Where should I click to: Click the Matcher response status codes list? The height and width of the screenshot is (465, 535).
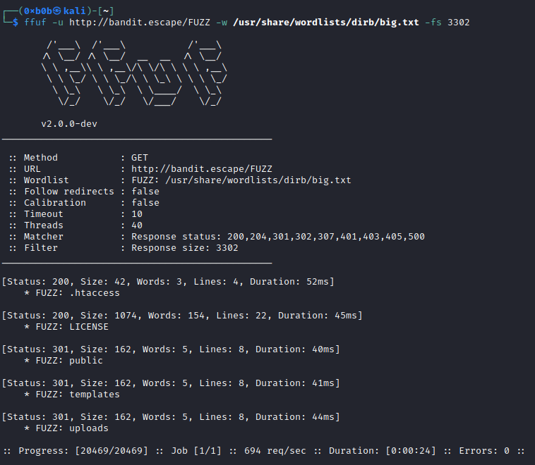click(x=326, y=237)
